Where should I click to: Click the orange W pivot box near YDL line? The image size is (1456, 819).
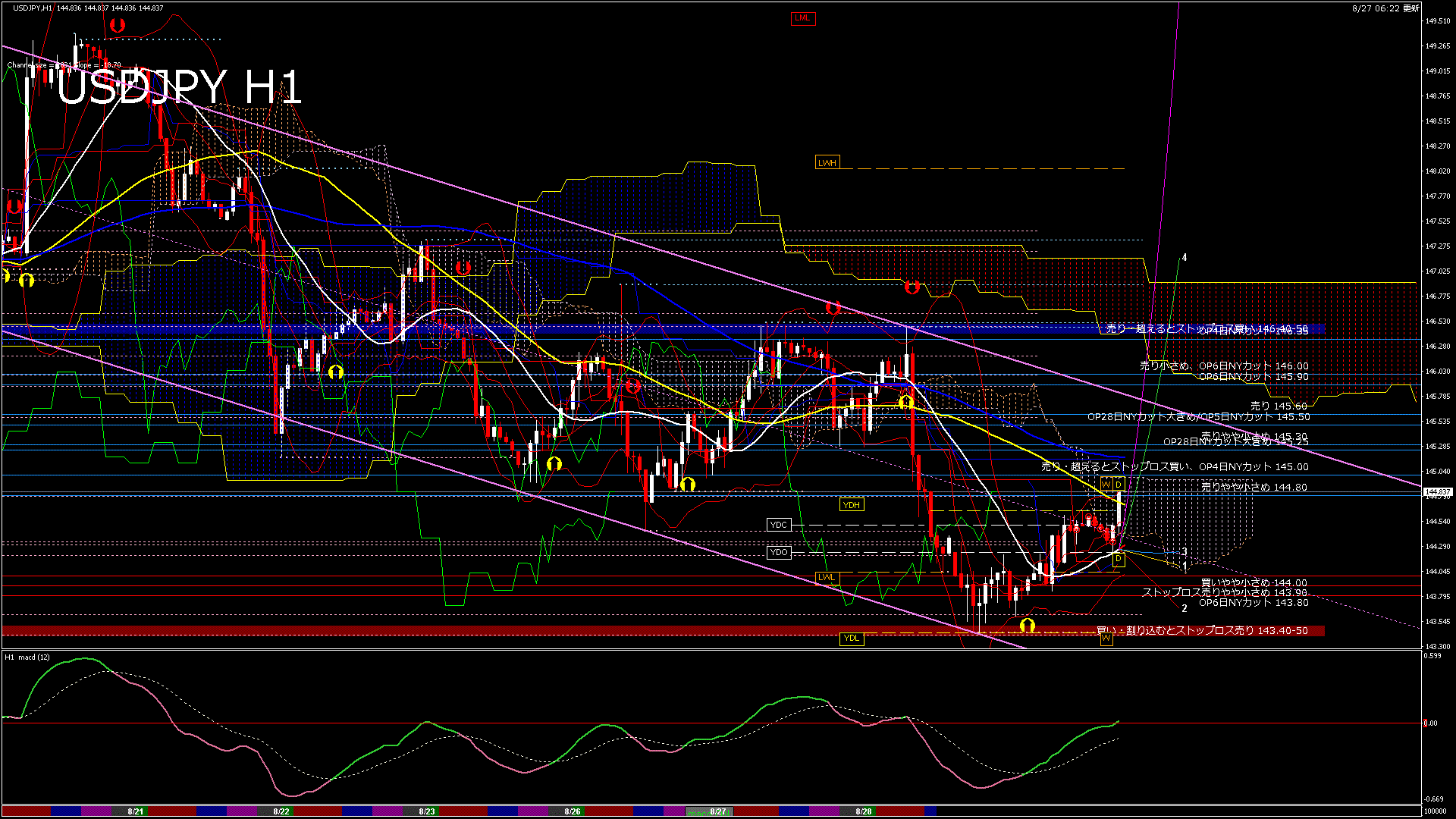1106,639
